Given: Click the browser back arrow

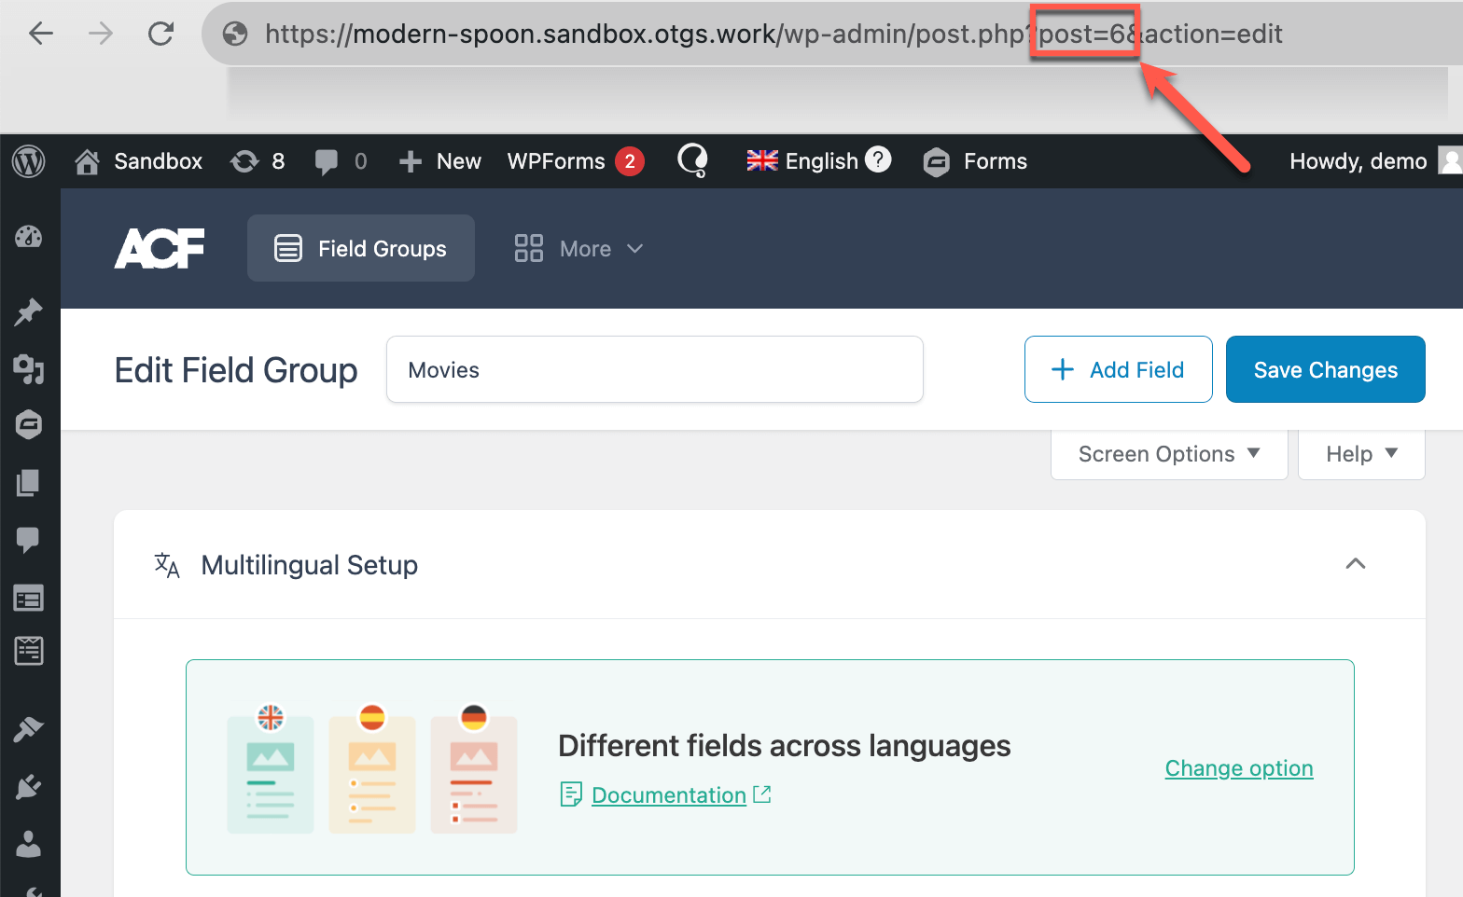Looking at the screenshot, I should (x=40, y=34).
